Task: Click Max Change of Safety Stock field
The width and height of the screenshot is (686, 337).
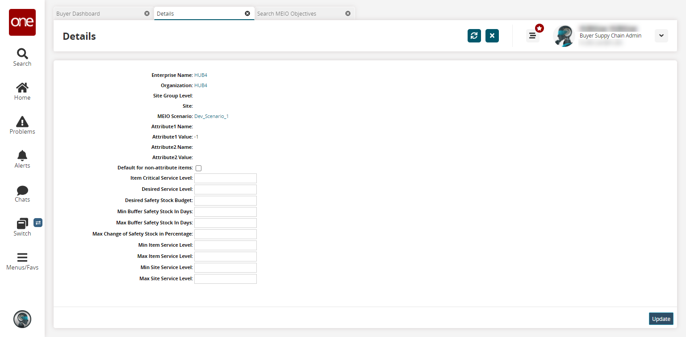Action: pyautogui.click(x=226, y=234)
